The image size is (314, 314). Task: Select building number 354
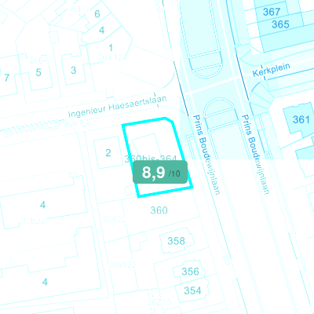192,290
